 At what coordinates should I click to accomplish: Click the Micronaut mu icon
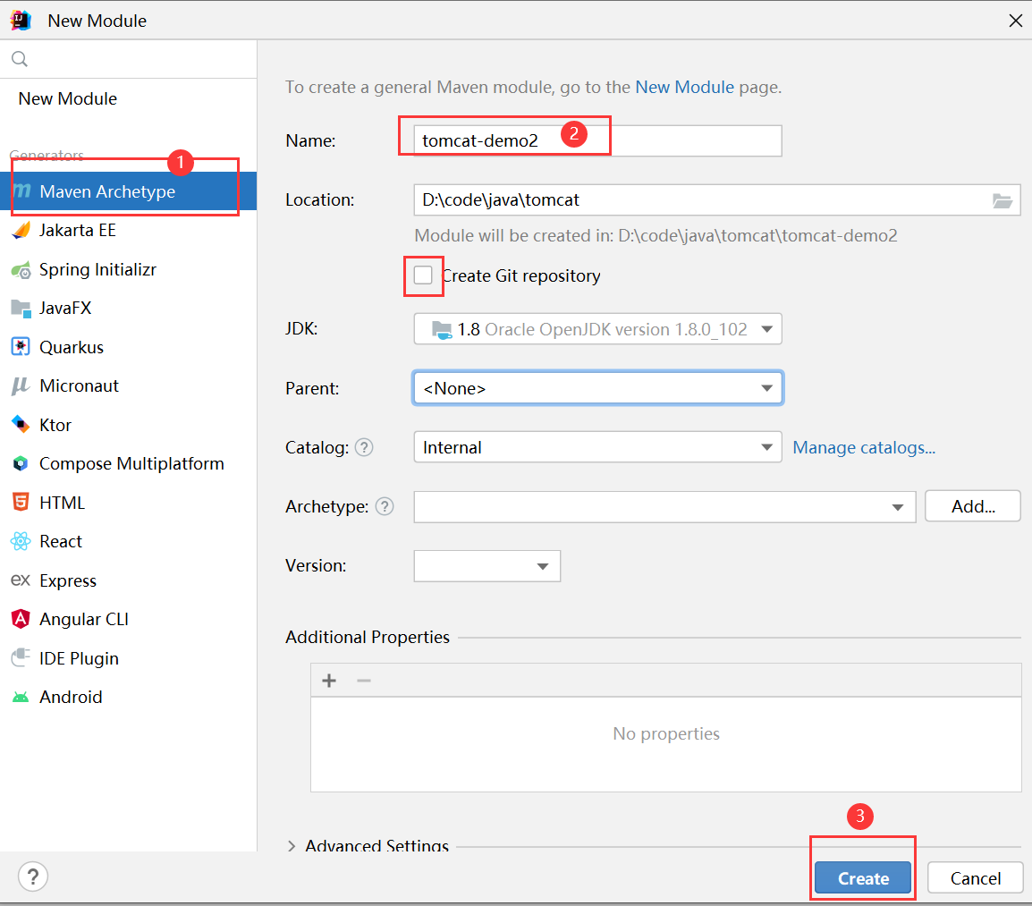21,385
